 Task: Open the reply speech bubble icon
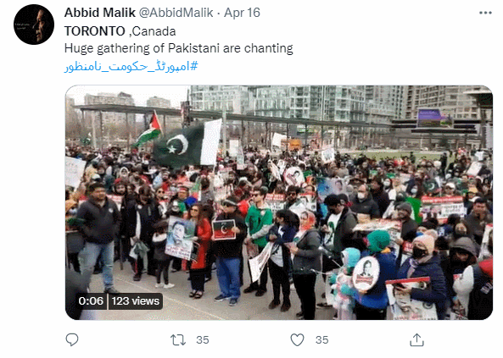point(72,339)
